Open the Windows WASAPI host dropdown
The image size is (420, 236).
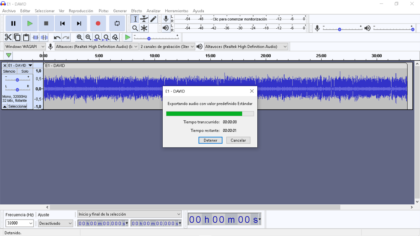[25, 47]
